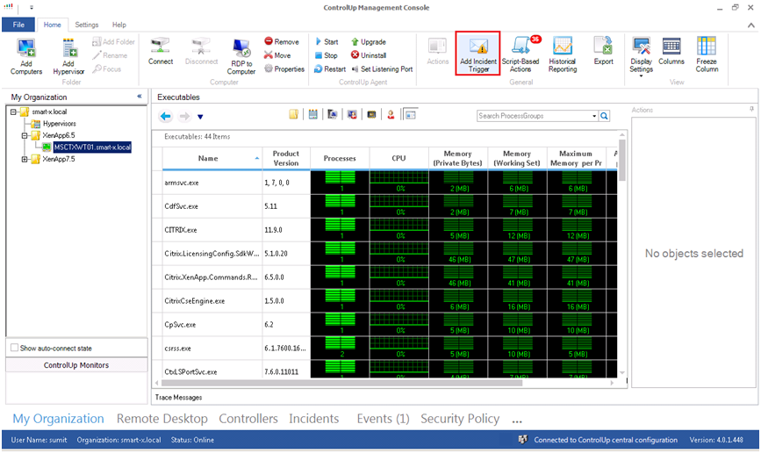
Task: Collapse the ribbon with the chevron
Action: point(750,25)
